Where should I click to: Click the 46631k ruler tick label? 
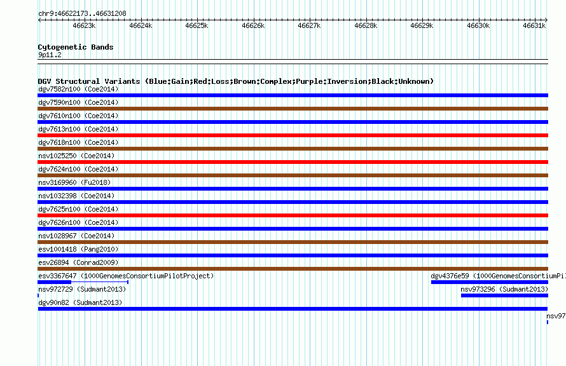[x=535, y=25]
